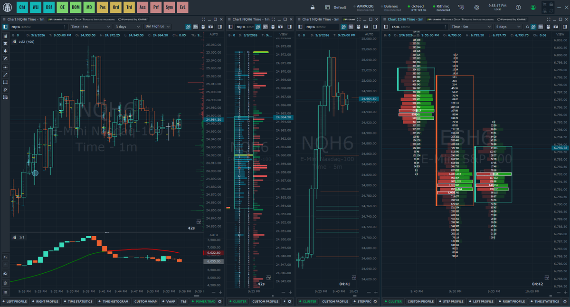Image resolution: width=570 pixels, height=307 pixels.
Task: Open 'Time - 1m' timeframe dropdown in first chart
Action: [91, 27]
